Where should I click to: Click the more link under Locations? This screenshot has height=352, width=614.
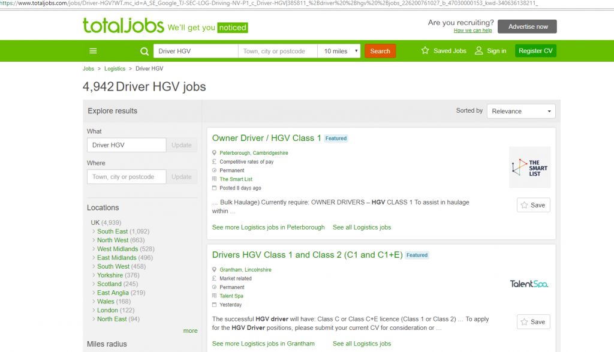[x=190, y=330]
